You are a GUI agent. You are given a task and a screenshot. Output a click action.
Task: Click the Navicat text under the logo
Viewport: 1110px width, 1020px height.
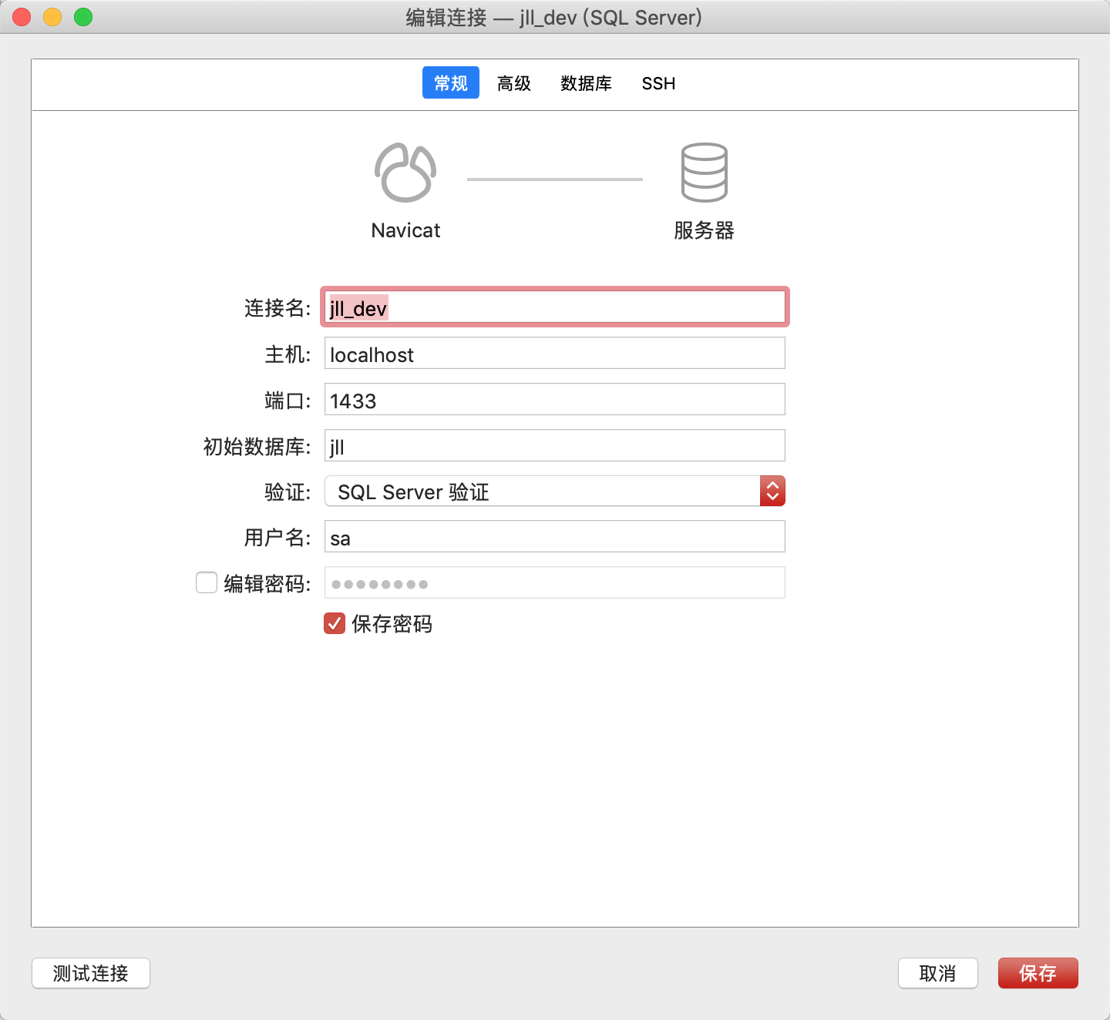[x=405, y=230]
